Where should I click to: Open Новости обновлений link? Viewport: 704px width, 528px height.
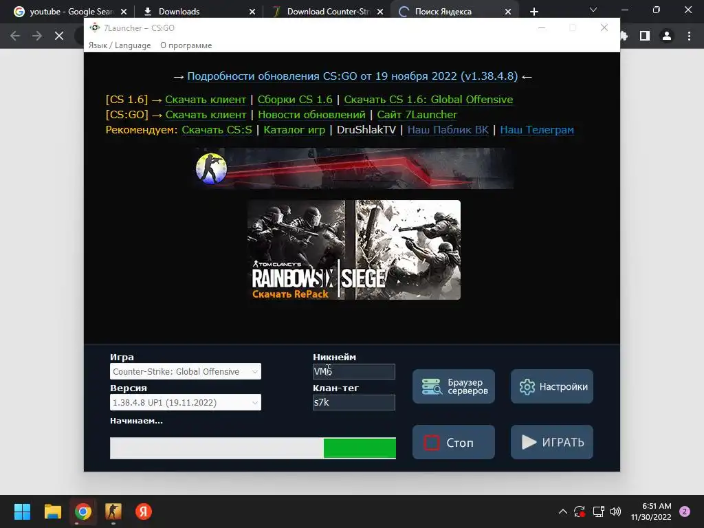[x=311, y=115]
